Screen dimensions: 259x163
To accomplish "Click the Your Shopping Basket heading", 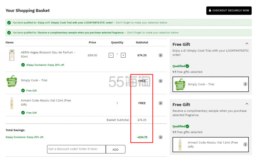I will [28, 11].
